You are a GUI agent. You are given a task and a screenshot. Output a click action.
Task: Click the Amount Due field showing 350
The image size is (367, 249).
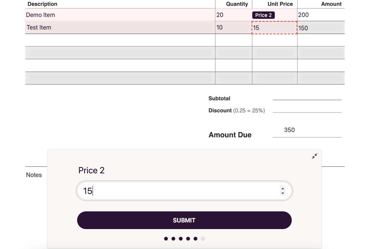[x=307, y=130]
